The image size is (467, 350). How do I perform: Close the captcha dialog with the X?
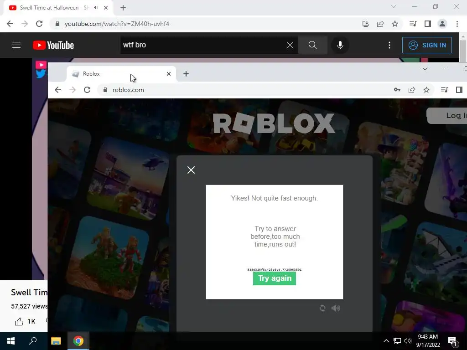[x=191, y=170]
